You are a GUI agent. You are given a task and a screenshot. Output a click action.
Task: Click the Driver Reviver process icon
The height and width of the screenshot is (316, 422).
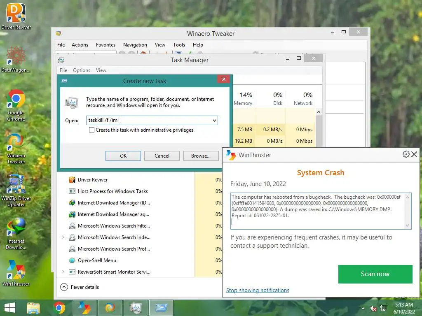click(x=72, y=180)
